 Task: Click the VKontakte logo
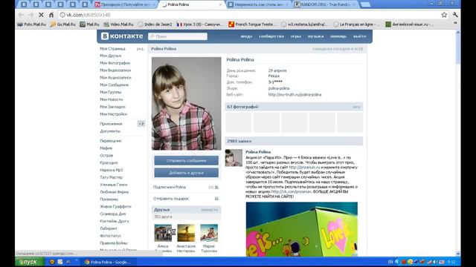click(122, 36)
